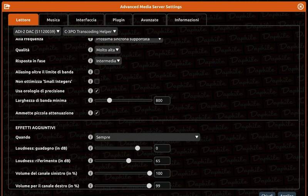
Task: Show info for Ammette piccola attenuazione
Action: click(x=90, y=113)
